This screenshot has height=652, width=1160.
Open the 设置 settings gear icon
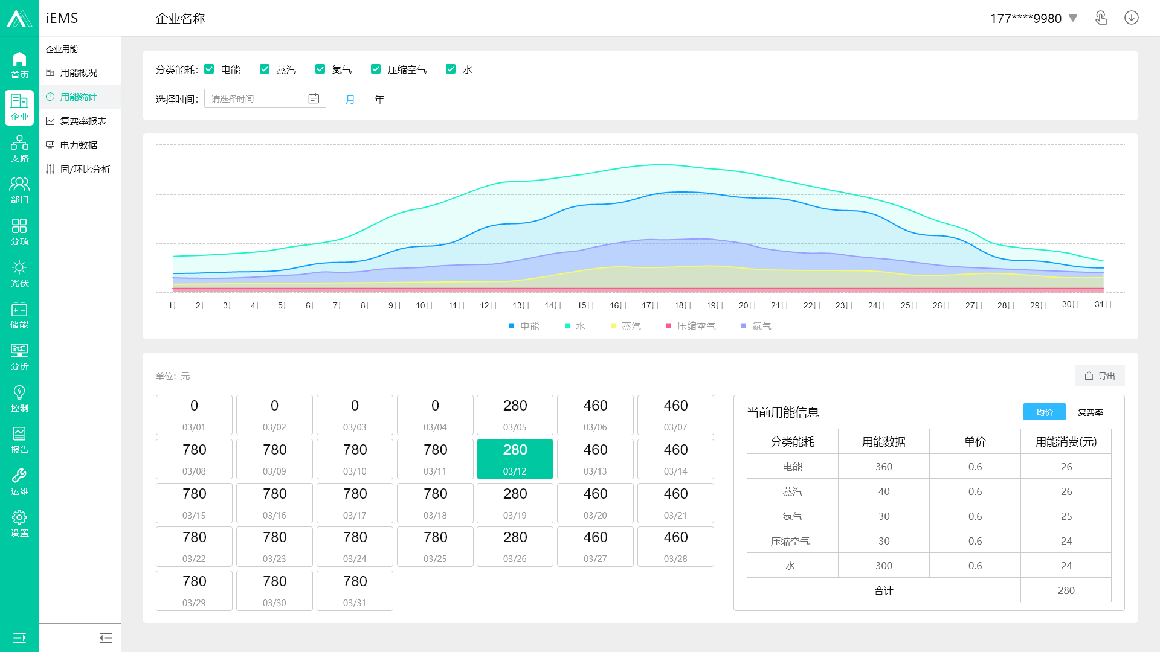[19, 523]
